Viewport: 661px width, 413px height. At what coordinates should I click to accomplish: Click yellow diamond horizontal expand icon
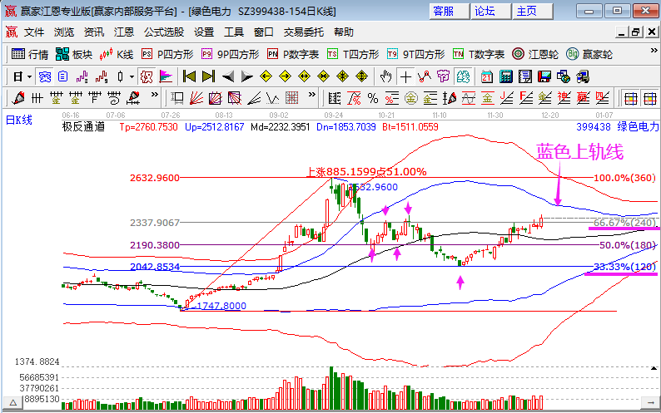(x=304, y=76)
